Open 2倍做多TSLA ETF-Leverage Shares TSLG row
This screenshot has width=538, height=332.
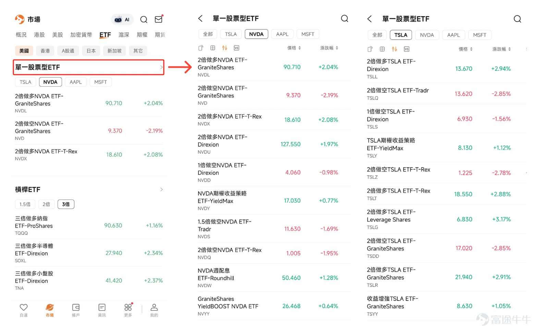pos(447,219)
